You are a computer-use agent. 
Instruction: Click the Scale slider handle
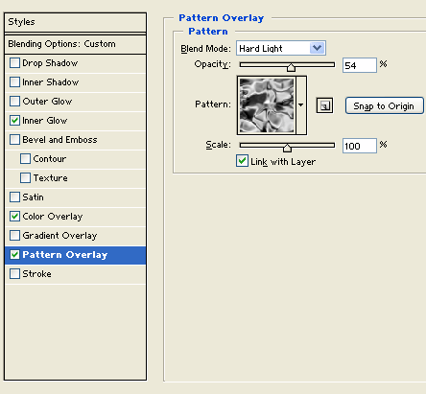click(x=287, y=148)
